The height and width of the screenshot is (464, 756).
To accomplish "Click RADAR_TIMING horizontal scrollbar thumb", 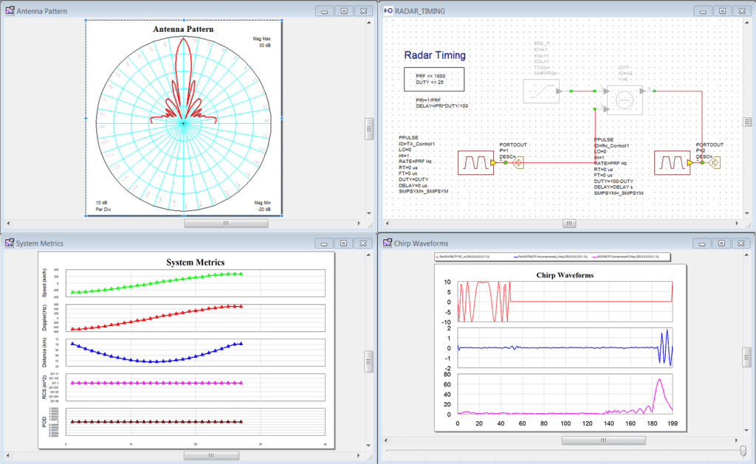I will tap(569, 224).
